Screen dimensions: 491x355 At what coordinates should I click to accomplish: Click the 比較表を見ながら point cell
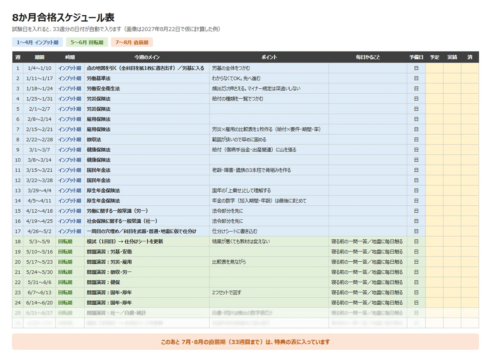(x=269, y=262)
